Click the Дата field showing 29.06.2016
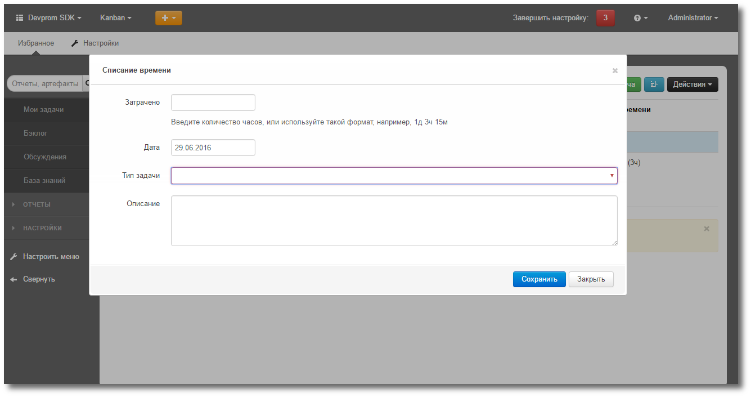 point(213,148)
